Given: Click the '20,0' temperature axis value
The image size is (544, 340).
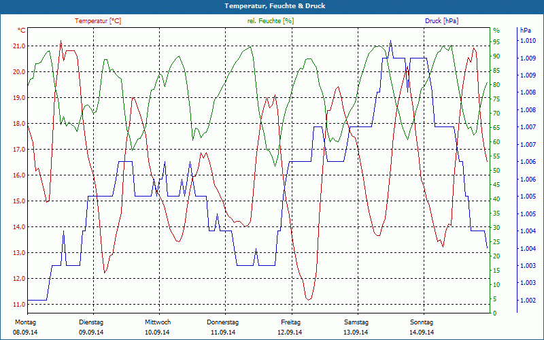Looking at the screenshot, I should tap(19, 72).
